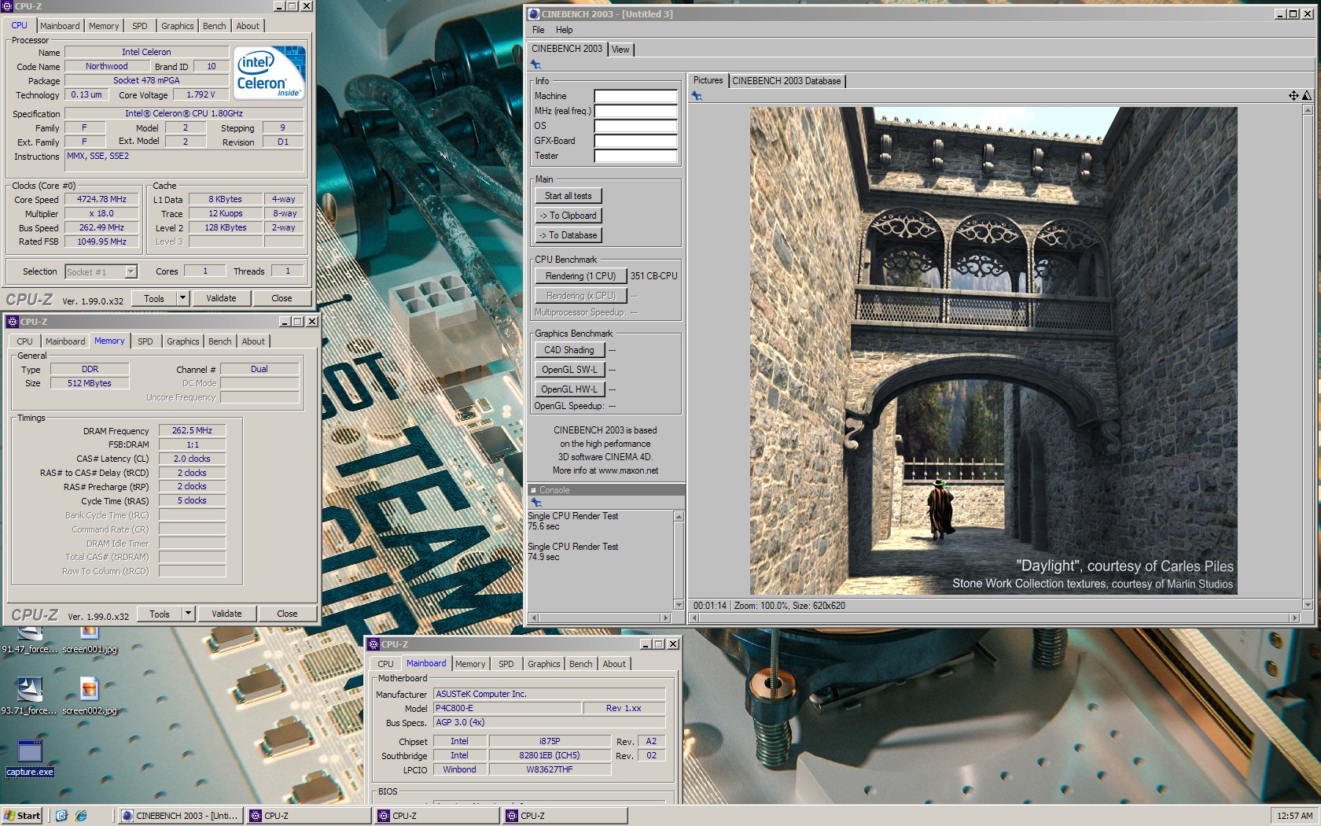The width and height of the screenshot is (1321, 826).
Task: Click into the MHz (real freq.) field
Action: [x=635, y=111]
